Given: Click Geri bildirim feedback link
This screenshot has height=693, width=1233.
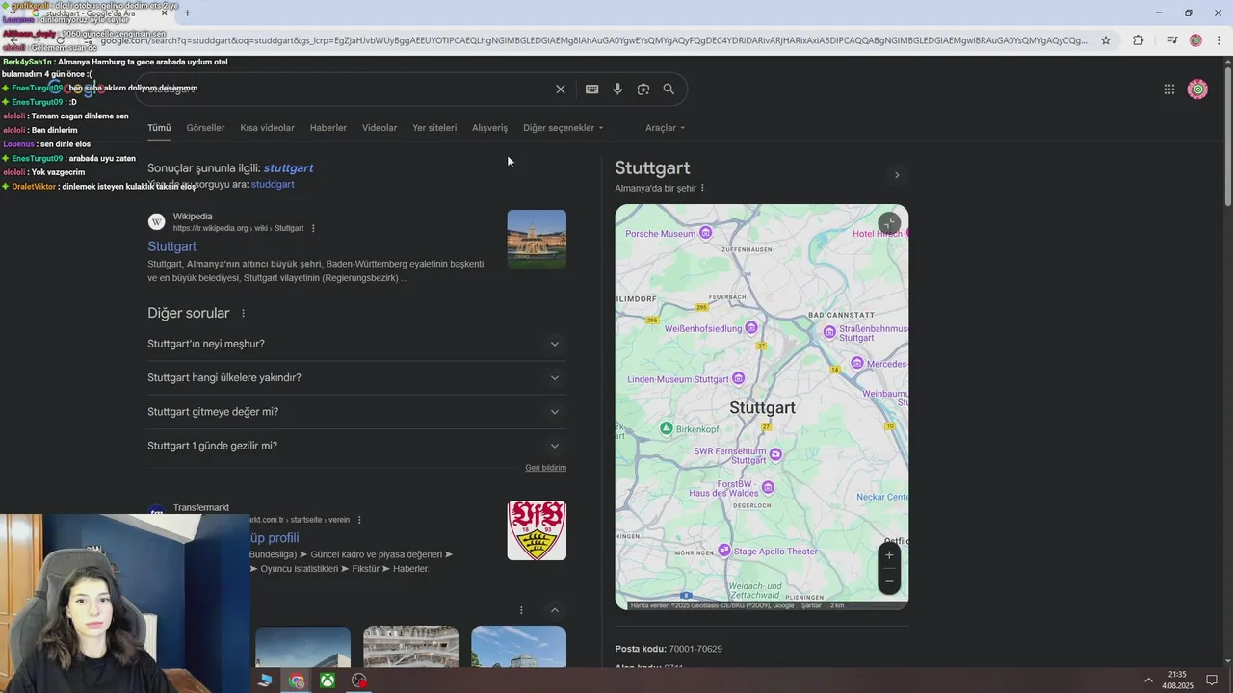Looking at the screenshot, I should pyautogui.click(x=545, y=468).
